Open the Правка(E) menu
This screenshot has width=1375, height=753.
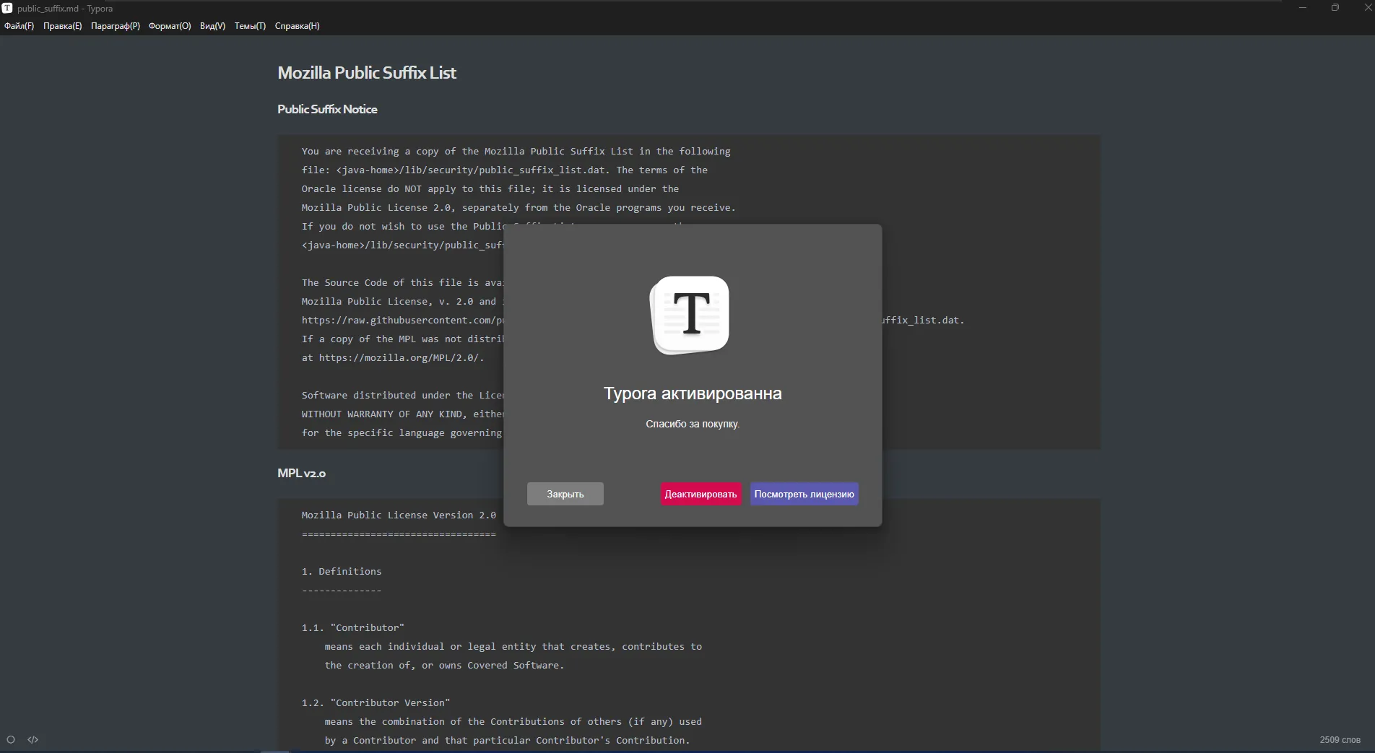(63, 26)
